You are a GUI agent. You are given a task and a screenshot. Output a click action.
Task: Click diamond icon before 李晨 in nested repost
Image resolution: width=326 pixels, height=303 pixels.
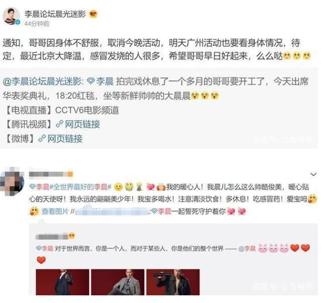pyautogui.click(x=39, y=248)
